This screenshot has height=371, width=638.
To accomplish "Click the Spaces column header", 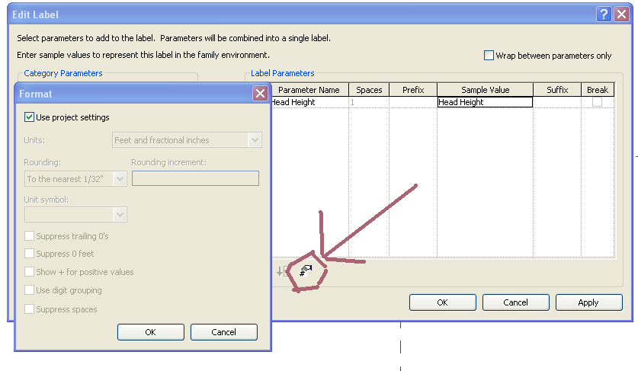I will (x=369, y=90).
